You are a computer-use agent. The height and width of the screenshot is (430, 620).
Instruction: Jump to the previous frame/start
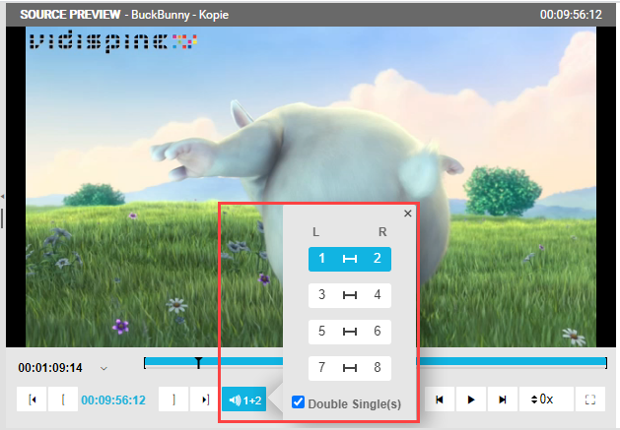pos(440,399)
